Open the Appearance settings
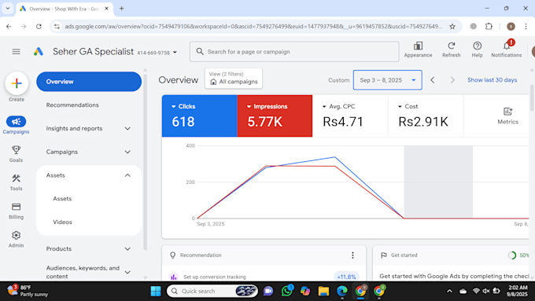The height and width of the screenshot is (301, 535). coord(418,50)
